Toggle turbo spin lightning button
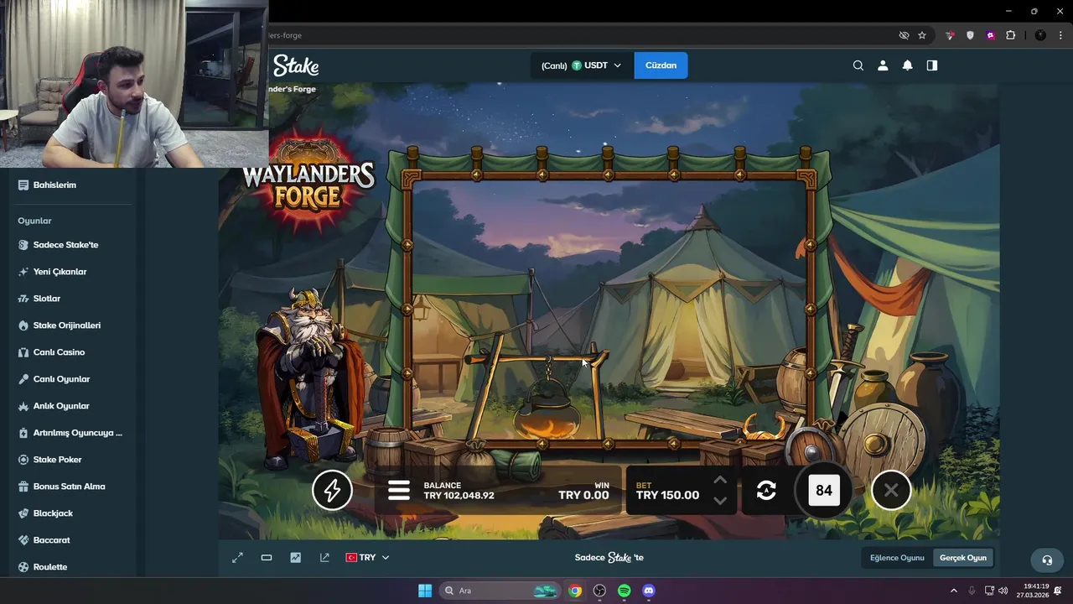Image resolution: width=1073 pixels, height=604 pixels. (x=332, y=490)
